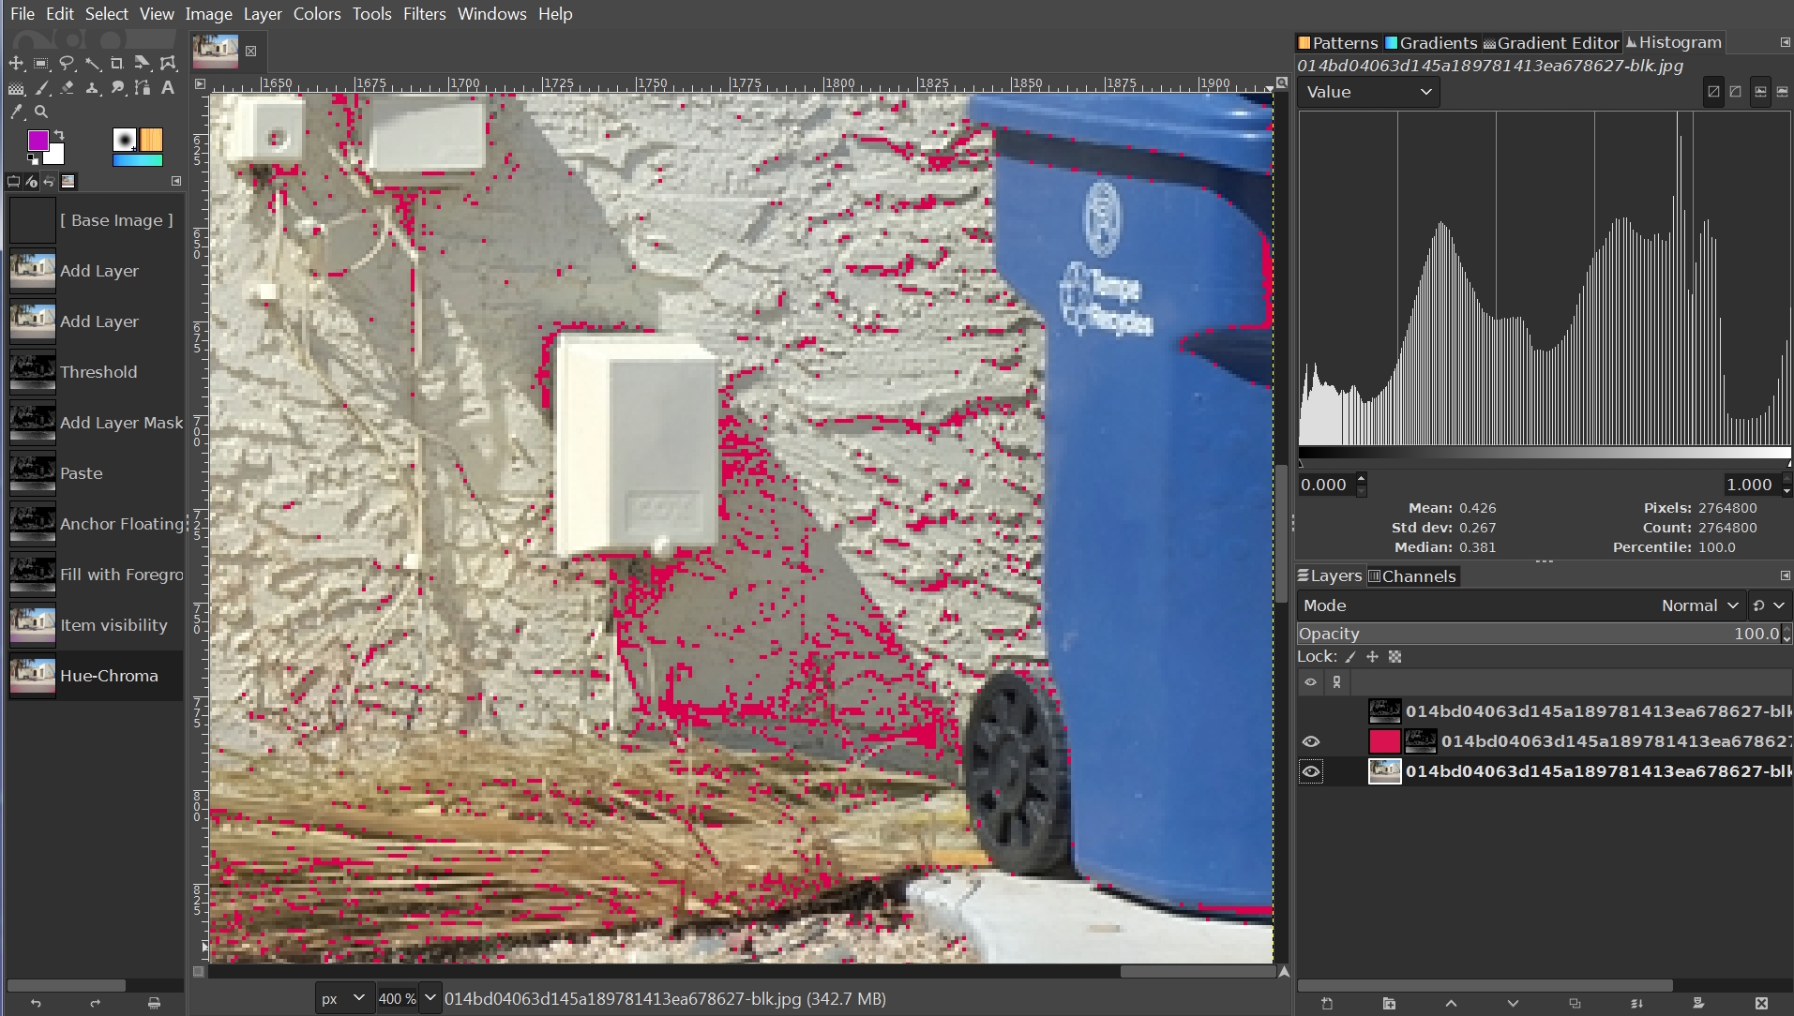Toggle visibility of the bottom photo layer
Viewport: 1794px width, 1016px height.
[x=1310, y=771]
